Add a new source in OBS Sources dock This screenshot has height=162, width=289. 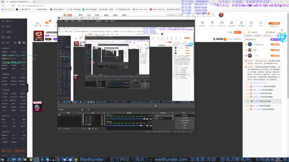pyautogui.click(x=83, y=129)
